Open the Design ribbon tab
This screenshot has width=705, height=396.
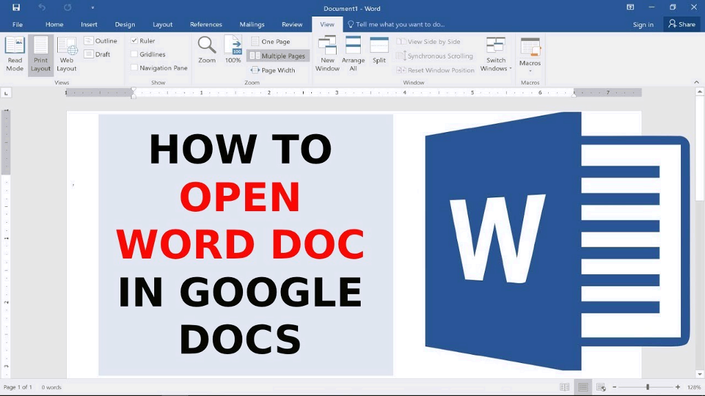pos(125,23)
